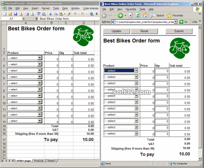Click the Hyperlink globe icon in Excel
This screenshot has width=204, height=168.
(x=92, y=14)
